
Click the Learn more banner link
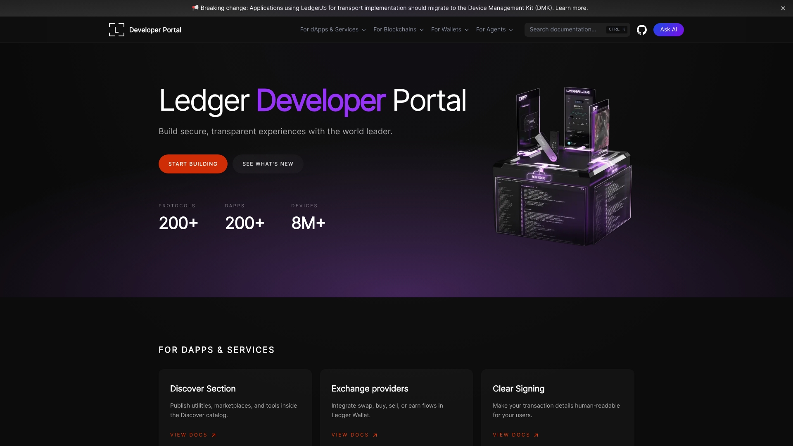[571, 8]
